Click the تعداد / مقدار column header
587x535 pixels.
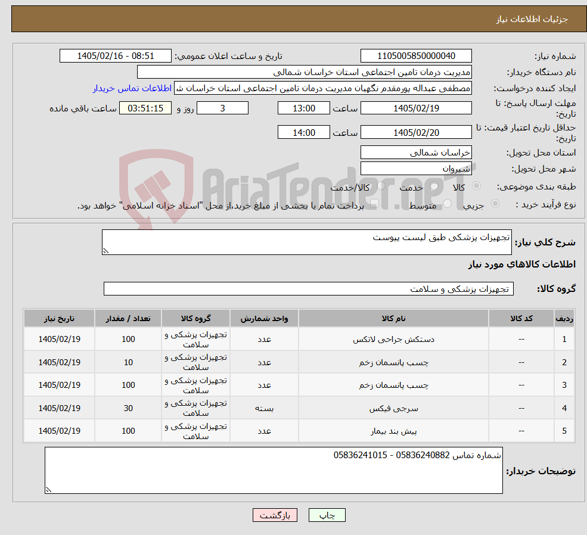128,318
